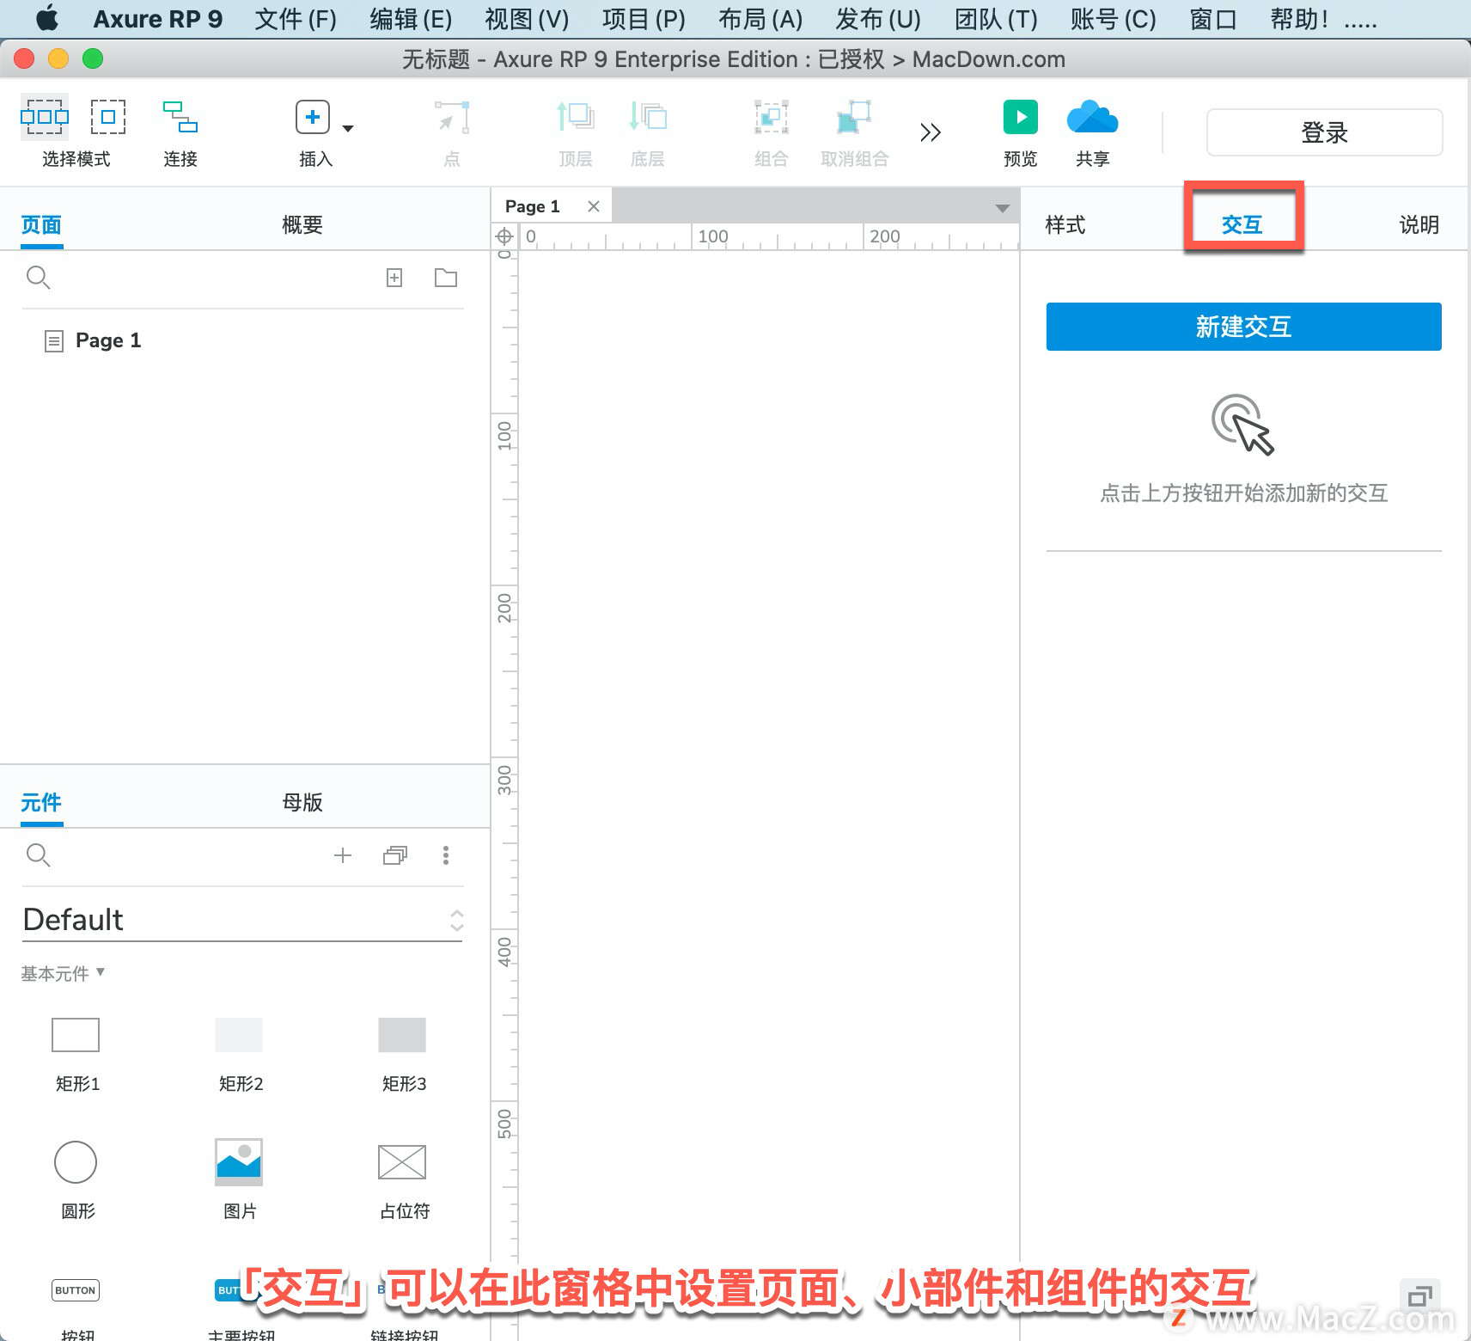The height and width of the screenshot is (1341, 1471).
Task: Collapse the 基本元件 section
Action: click(x=63, y=973)
